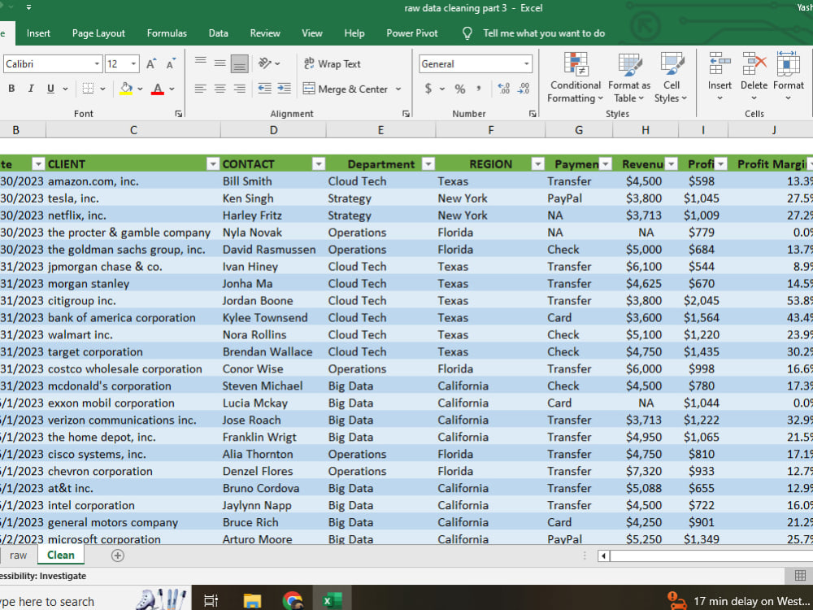Click Tell me lightbulb icon
The width and height of the screenshot is (813, 610).
[467, 33]
